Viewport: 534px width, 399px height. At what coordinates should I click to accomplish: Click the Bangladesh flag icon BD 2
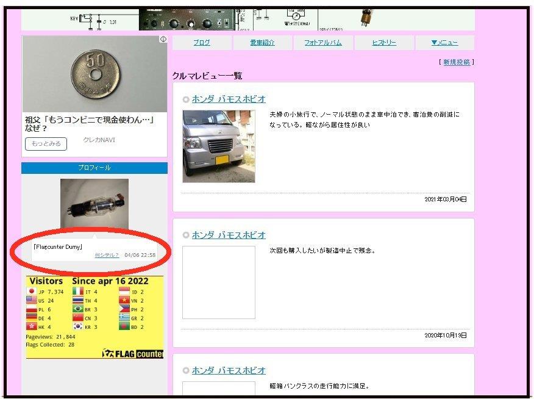[x=124, y=326]
